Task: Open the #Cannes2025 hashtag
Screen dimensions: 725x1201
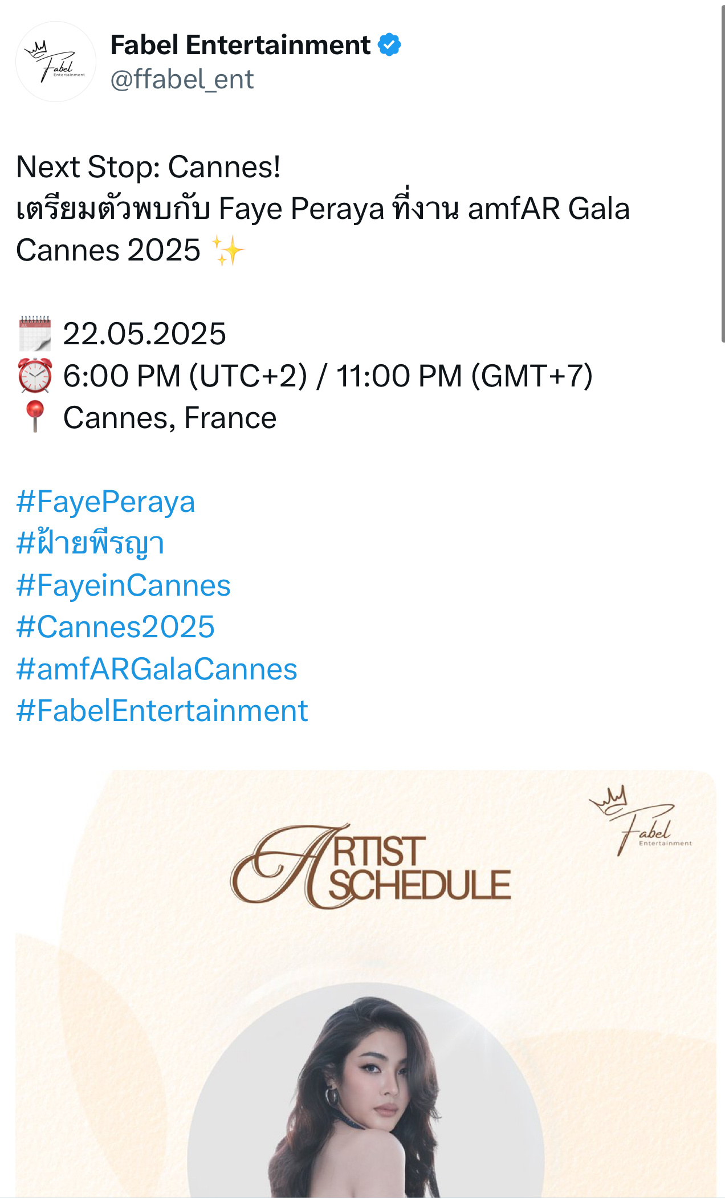Action: pyautogui.click(x=115, y=627)
